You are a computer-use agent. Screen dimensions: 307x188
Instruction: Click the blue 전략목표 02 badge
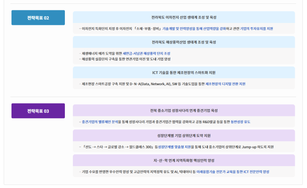(x=38, y=18)
